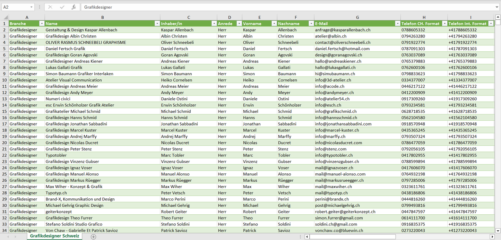Viewport: 501px width, 240px height.
Task: Open the Nachname column filter dropdown
Action: click(x=311, y=24)
